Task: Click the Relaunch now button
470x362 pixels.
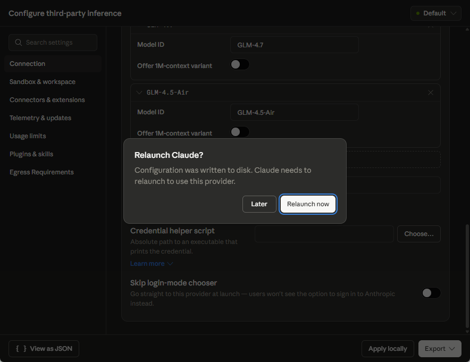Action: 308,204
